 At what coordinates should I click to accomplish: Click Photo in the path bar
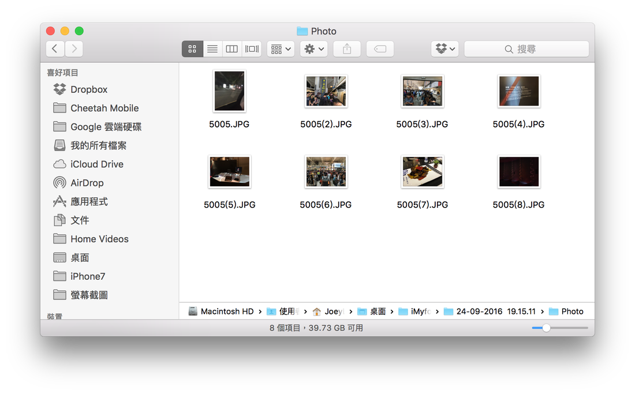point(566,312)
